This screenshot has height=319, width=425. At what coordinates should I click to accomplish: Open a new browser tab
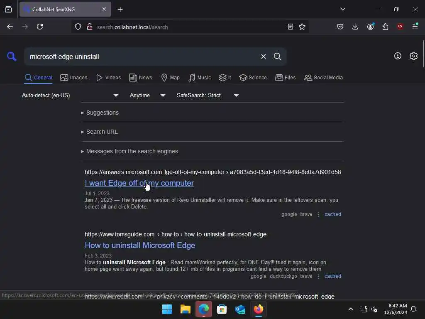pyautogui.click(x=120, y=10)
